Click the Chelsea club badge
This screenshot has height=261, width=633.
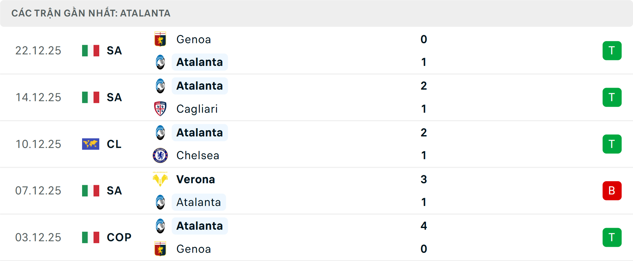tap(160, 155)
